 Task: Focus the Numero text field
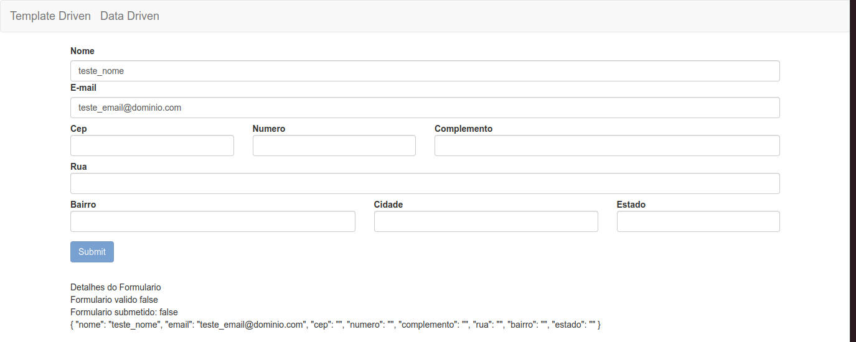coord(334,146)
